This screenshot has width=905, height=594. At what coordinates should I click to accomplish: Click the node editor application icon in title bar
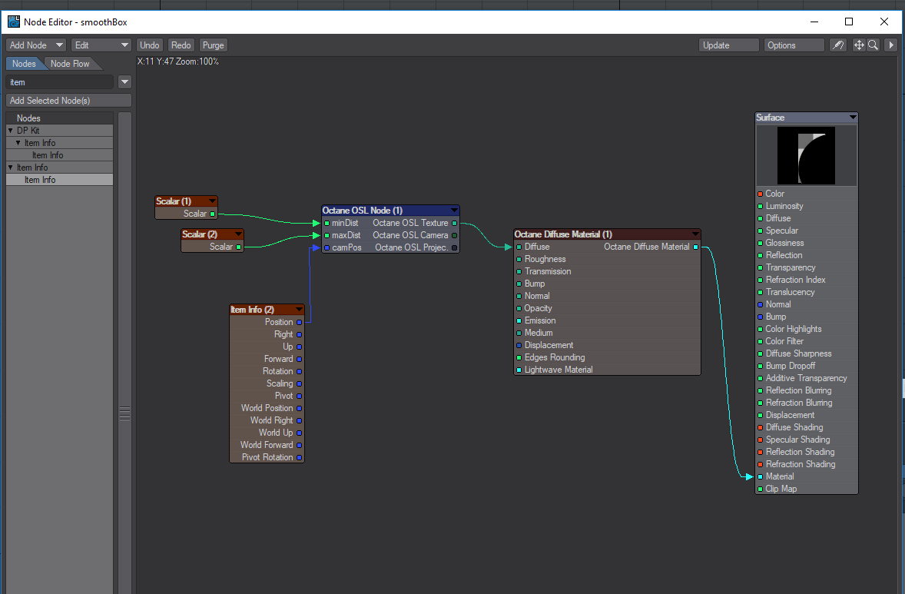[x=13, y=22]
